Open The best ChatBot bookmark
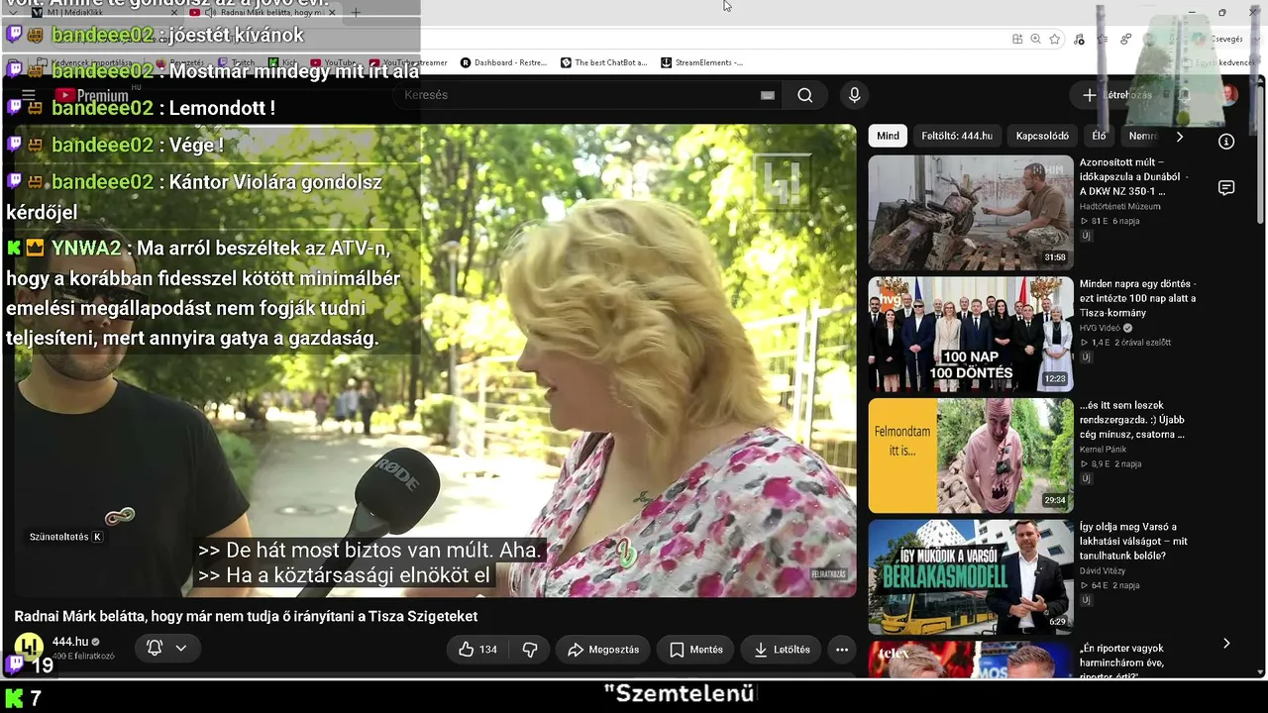Screen dimensions: 1268x713 [603, 62]
